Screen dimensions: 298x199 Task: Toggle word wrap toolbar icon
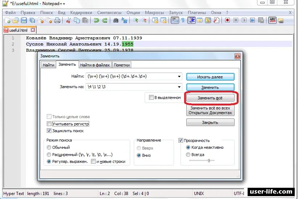[x=175, y=20]
